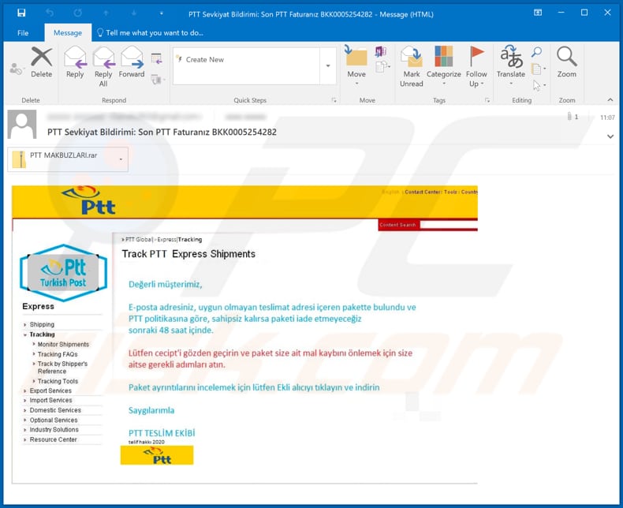Image resolution: width=623 pixels, height=508 pixels.
Task: Click Reply All button
Action: [103, 67]
